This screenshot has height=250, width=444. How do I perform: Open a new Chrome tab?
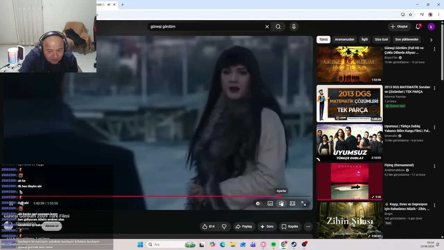[x=122, y=5]
